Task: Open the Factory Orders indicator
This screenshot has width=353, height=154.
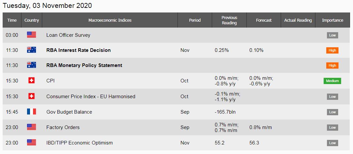Action: coord(63,127)
